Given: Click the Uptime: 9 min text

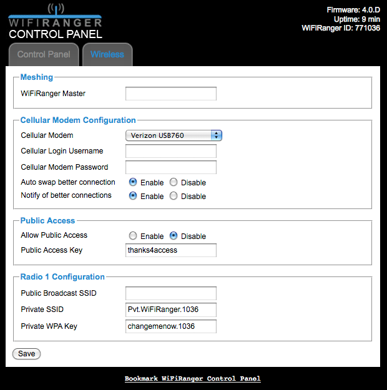Looking at the screenshot, I should point(357,19).
